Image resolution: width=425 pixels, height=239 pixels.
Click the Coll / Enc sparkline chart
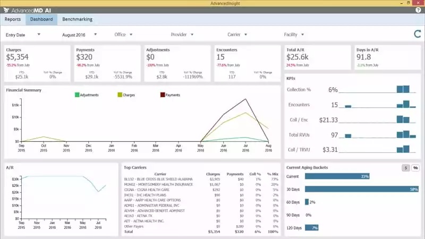click(x=378, y=119)
